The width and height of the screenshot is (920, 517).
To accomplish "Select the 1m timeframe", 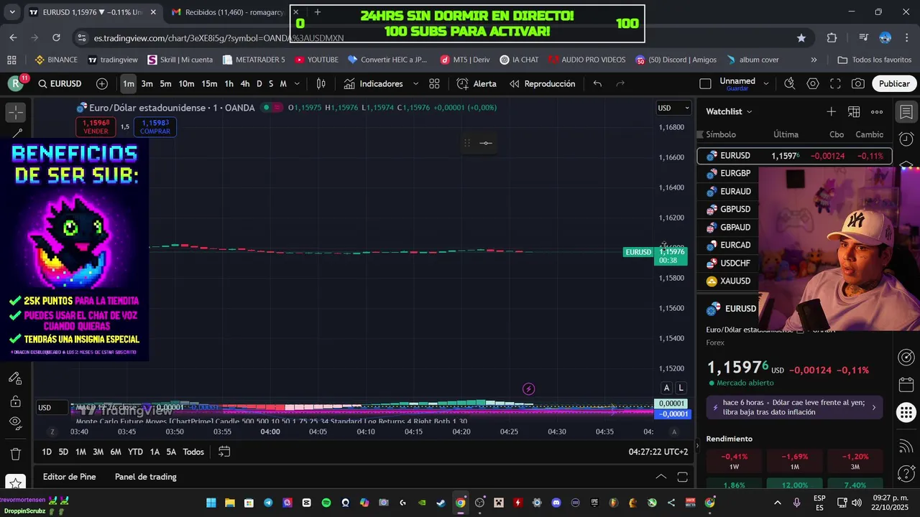I will coord(128,84).
